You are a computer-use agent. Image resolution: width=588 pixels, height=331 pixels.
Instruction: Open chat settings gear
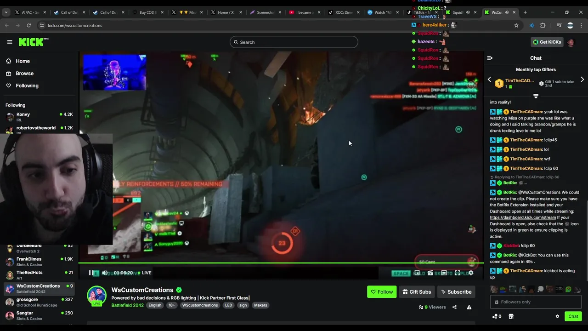(557, 316)
